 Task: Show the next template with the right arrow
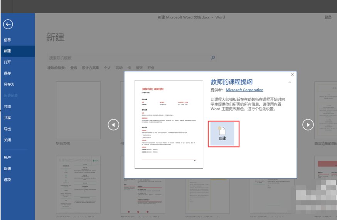(308, 124)
